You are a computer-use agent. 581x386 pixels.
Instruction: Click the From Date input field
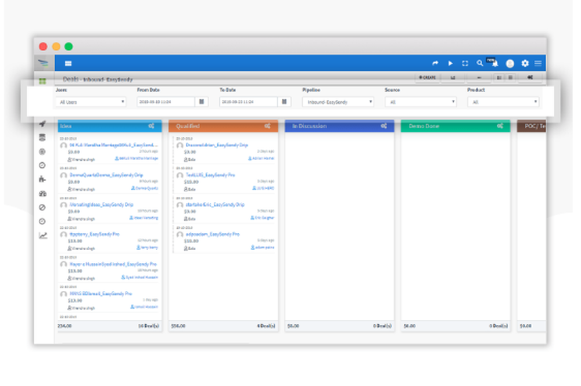click(166, 102)
